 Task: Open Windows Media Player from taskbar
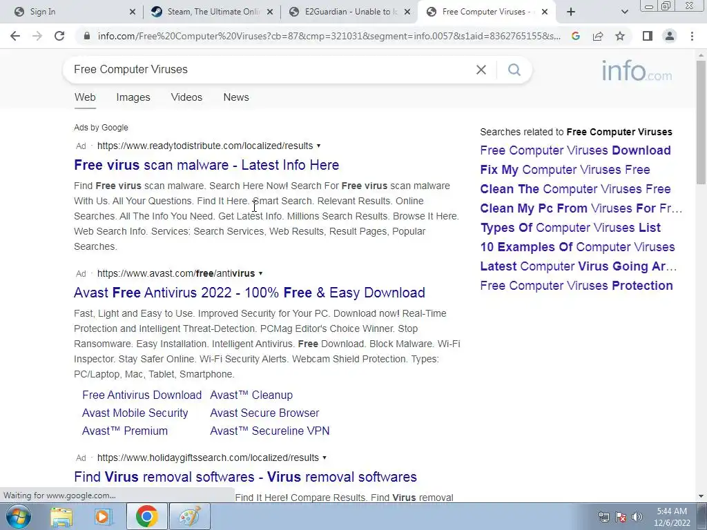click(104, 516)
